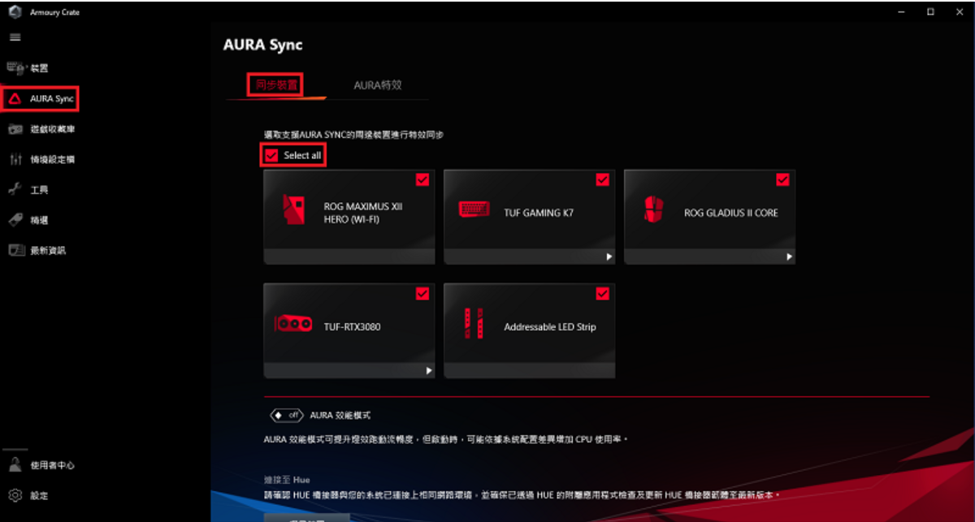Click the ROG GLADIUS II mouse icon
Image resolution: width=975 pixels, height=522 pixels.
[654, 210]
